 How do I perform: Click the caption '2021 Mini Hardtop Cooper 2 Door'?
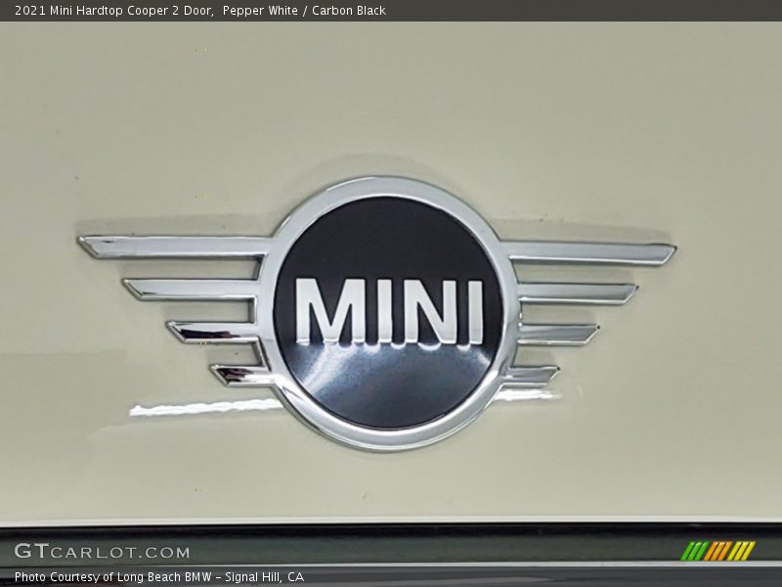[114, 11]
